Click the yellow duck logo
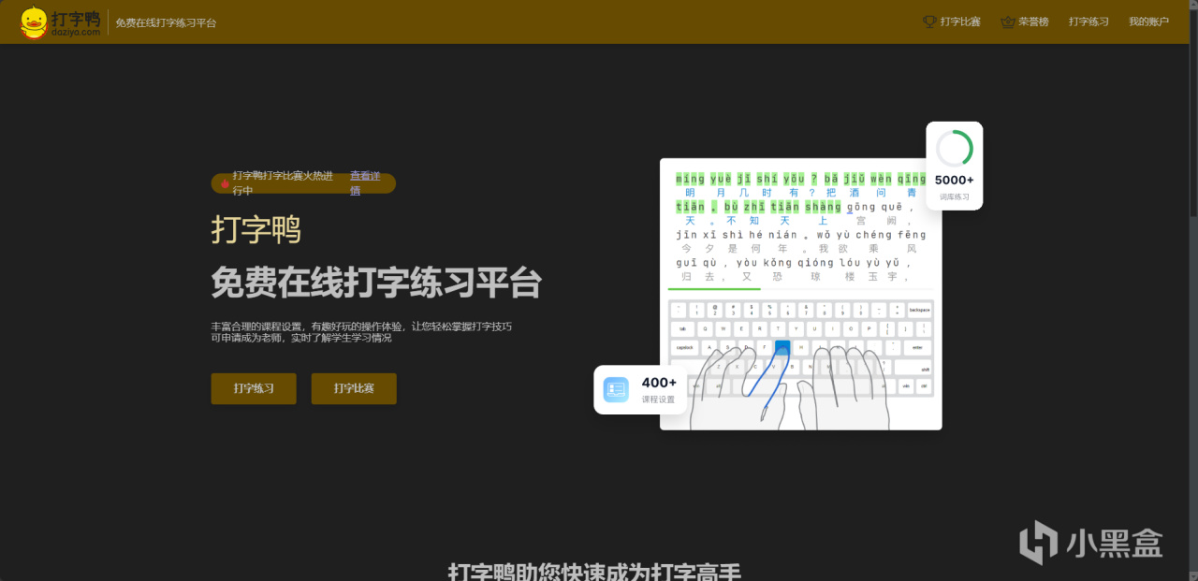The width and height of the screenshot is (1198, 581). point(35,22)
